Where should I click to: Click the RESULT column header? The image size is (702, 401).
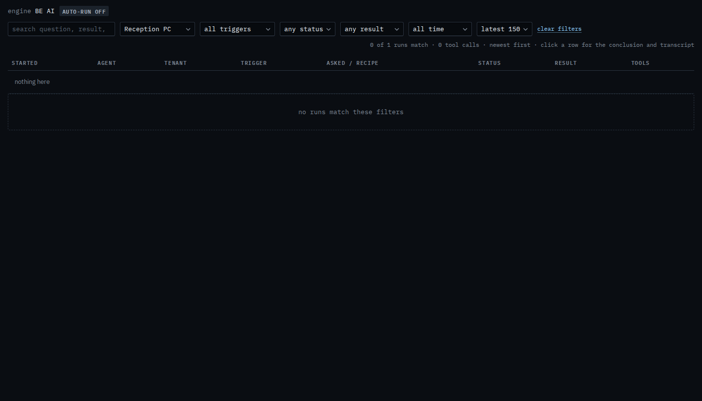tap(565, 63)
